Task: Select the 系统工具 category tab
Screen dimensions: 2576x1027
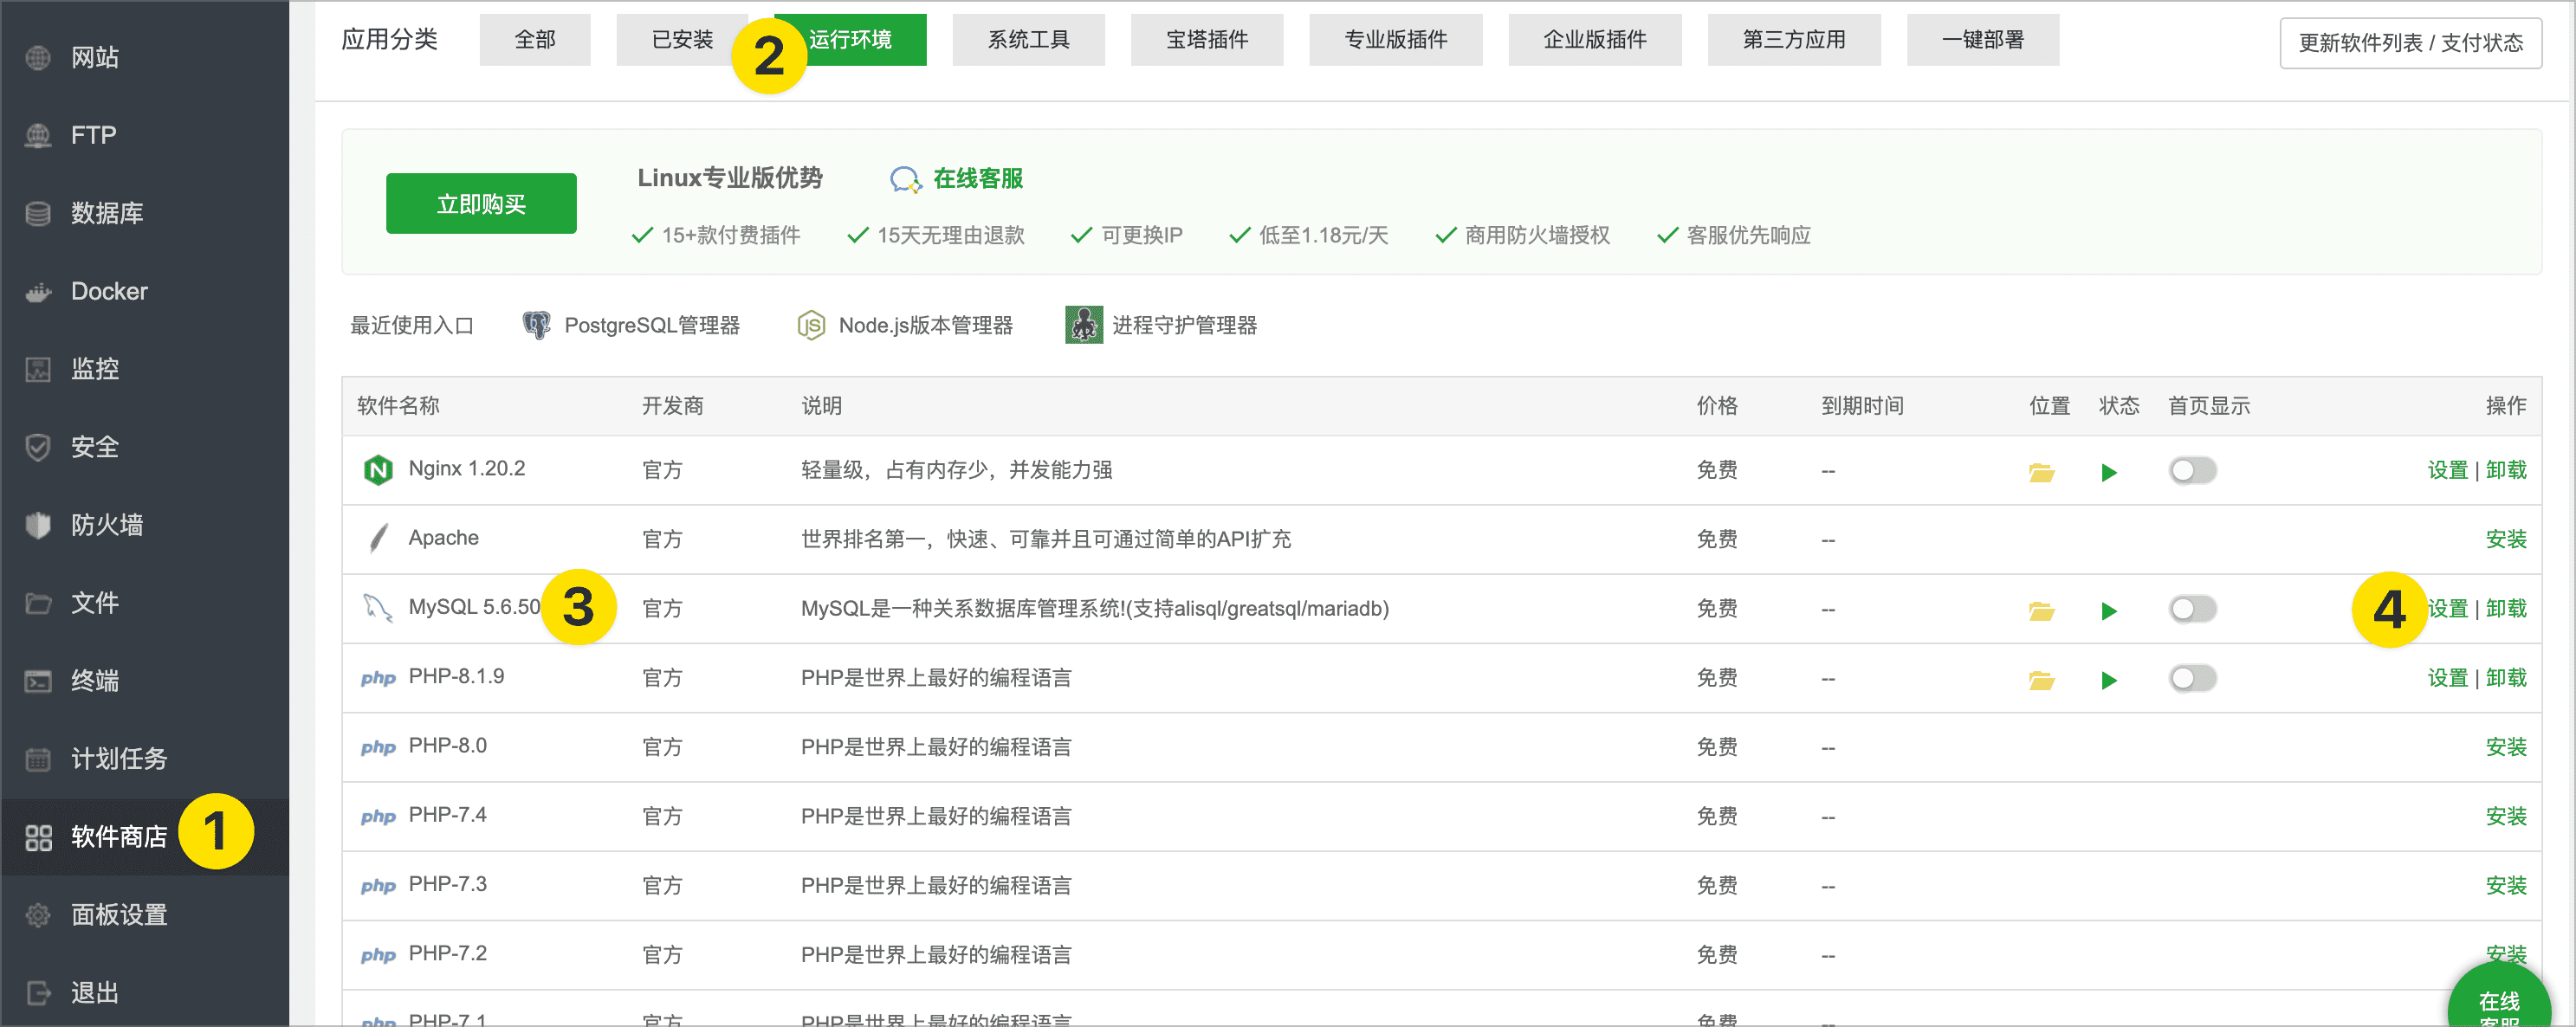Action: point(1029,40)
